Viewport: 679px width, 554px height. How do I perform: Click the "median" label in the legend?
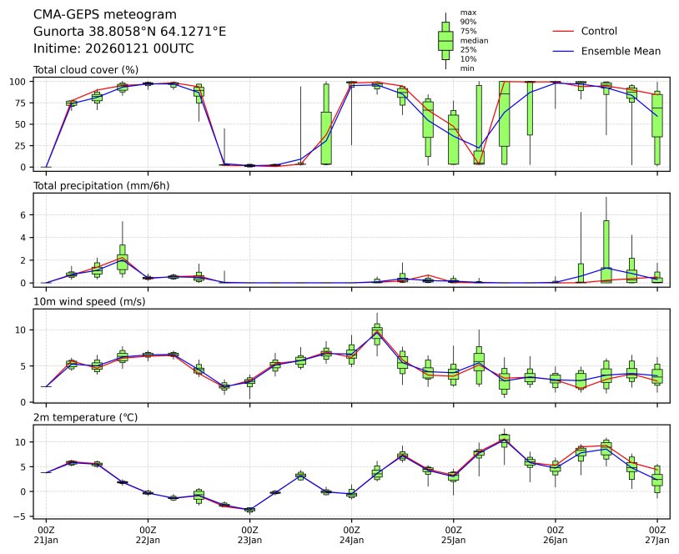474,40
